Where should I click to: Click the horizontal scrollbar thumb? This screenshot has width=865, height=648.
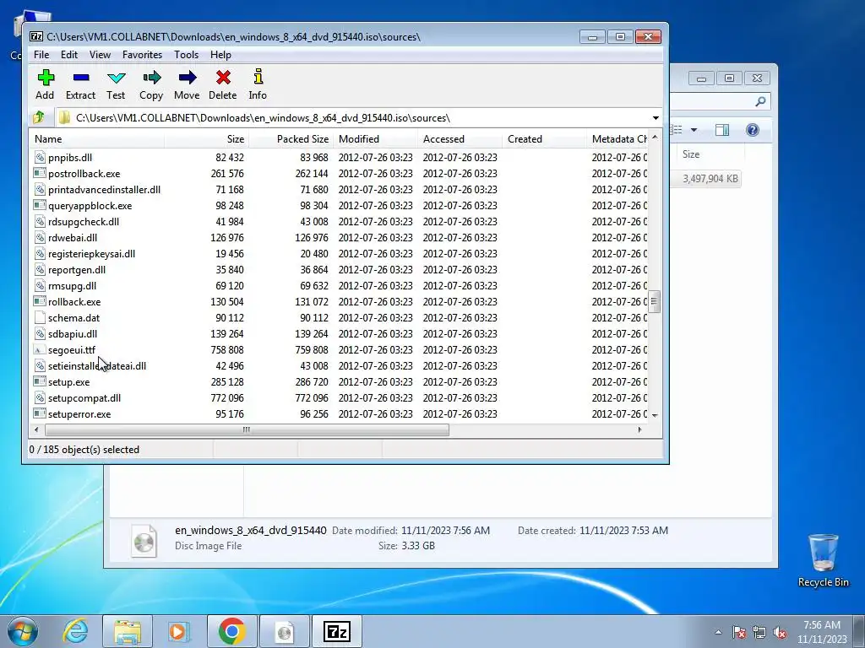(x=247, y=429)
